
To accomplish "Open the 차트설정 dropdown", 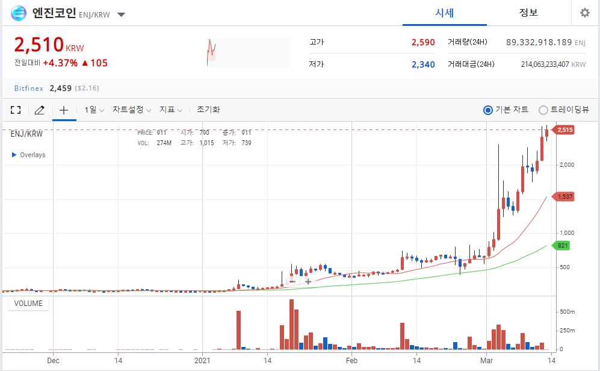I will coord(132,110).
